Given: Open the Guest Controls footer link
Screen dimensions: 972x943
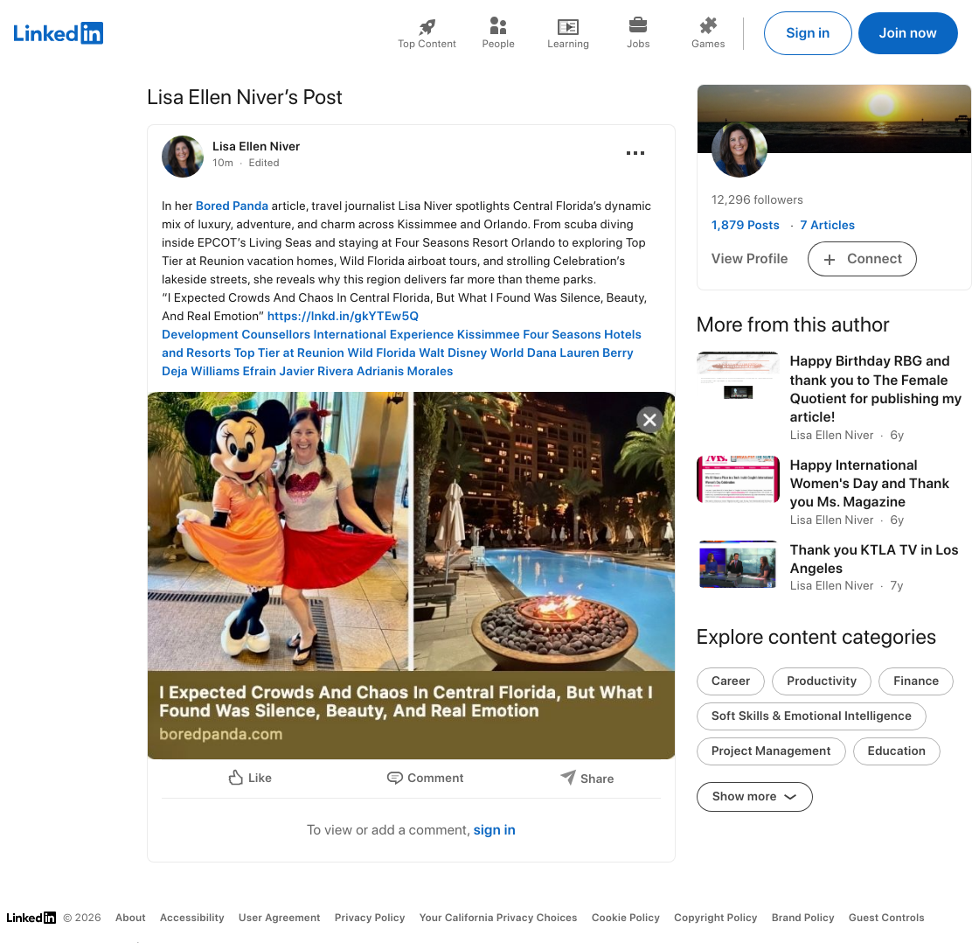Looking at the screenshot, I should (x=885, y=918).
